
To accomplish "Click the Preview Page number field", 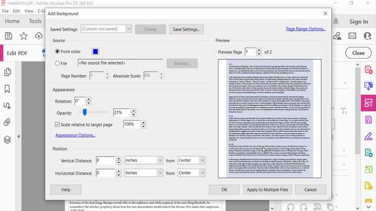I will 250,52.
